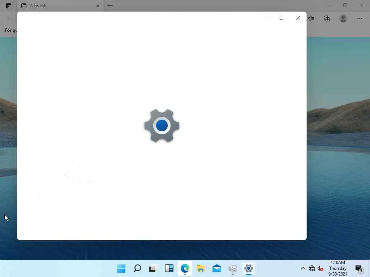Open the clock showing 1:10 AM
The image size is (370, 277).
point(338,268)
